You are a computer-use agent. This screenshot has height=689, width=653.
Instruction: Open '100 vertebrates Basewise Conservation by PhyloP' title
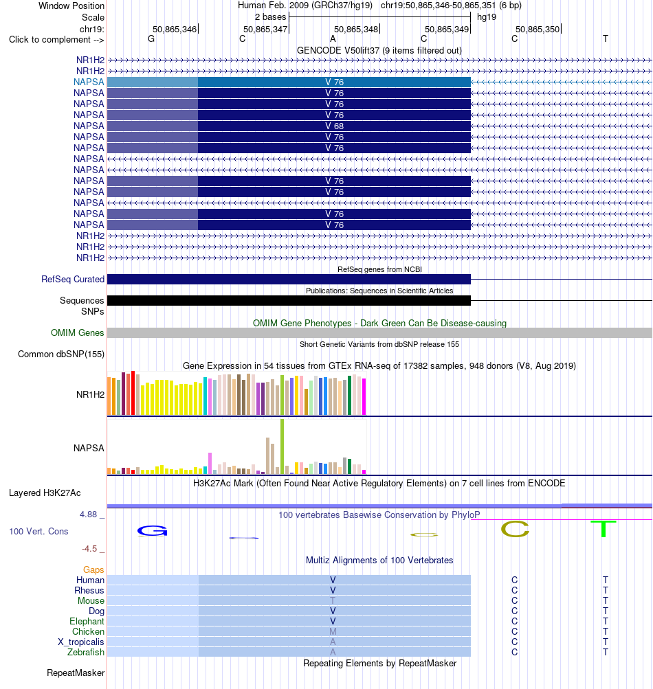point(379,515)
